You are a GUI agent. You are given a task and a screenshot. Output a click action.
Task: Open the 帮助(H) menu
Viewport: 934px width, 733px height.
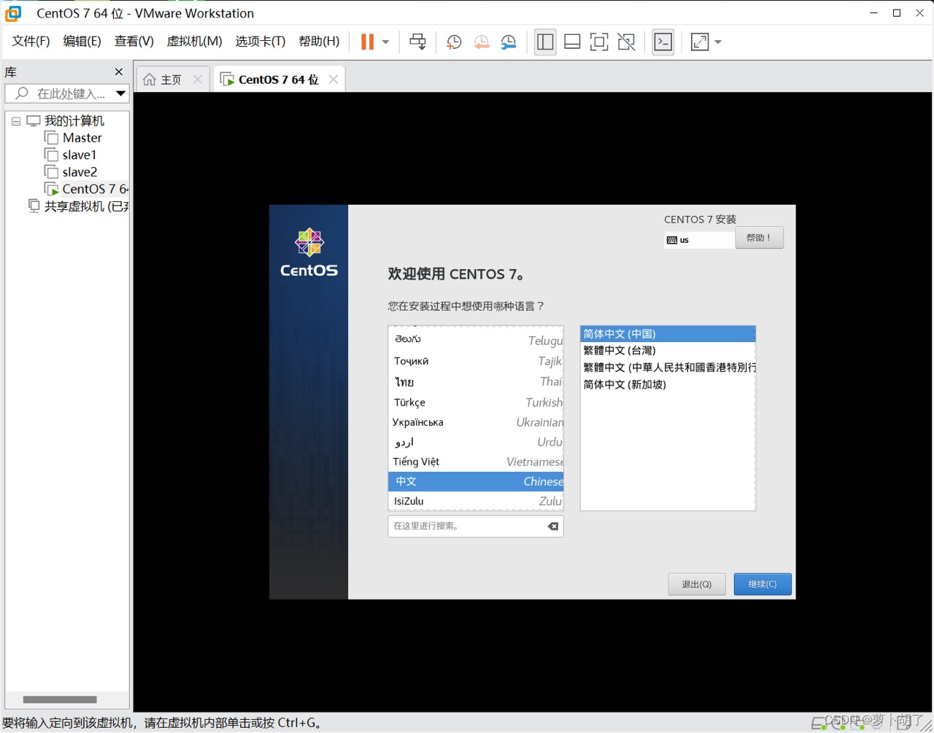point(319,42)
